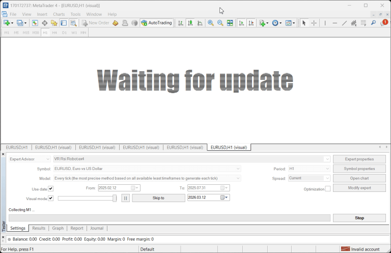The image size is (391, 253).
Task: Open the Charts menu
Action: coord(59,14)
